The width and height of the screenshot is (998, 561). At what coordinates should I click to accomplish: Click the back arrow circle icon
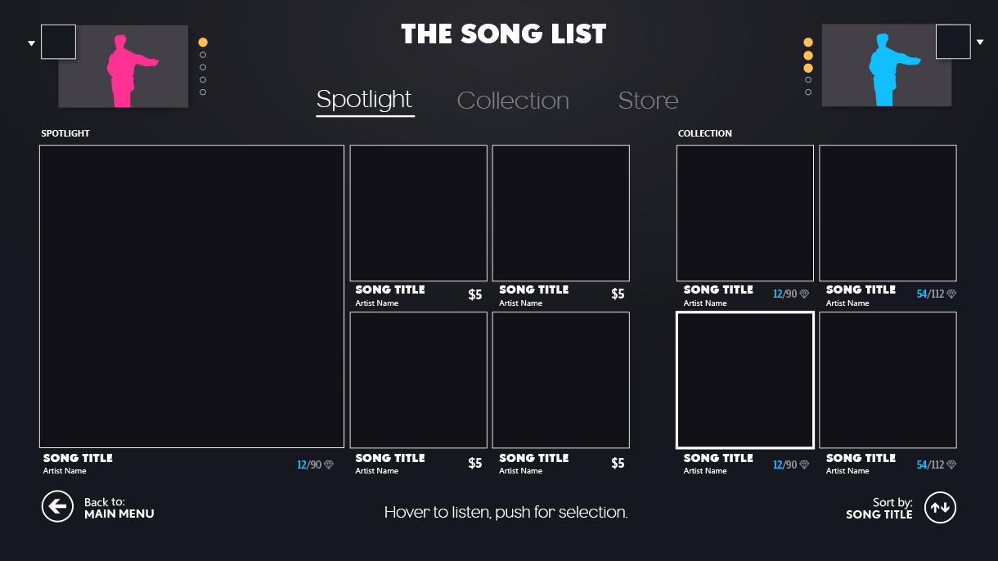[57, 506]
